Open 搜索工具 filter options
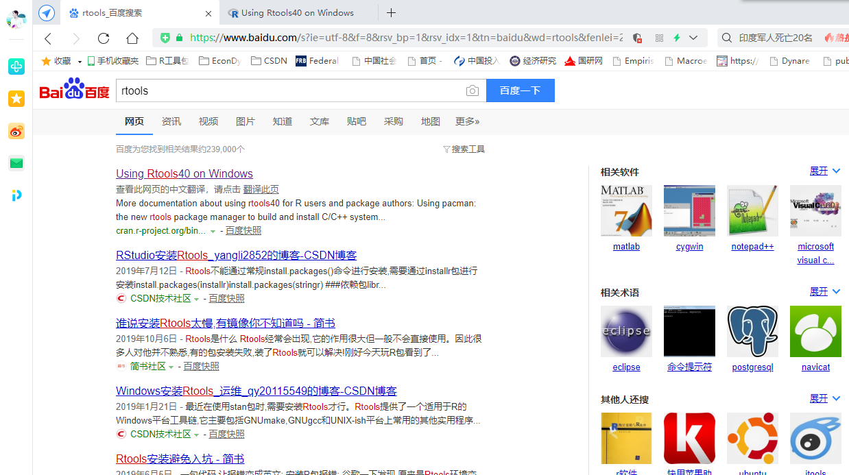Image resolution: width=849 pixels, height=475 pixels. [464, 149]
